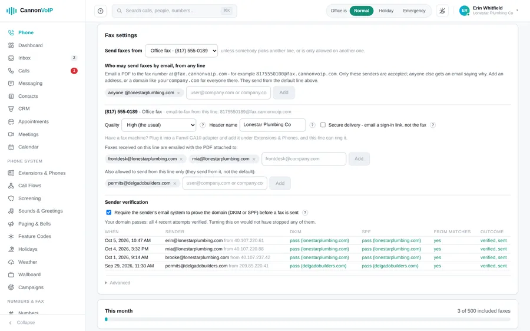
Task: Click the Appointments icon
Action: click(x=11, y=121)
